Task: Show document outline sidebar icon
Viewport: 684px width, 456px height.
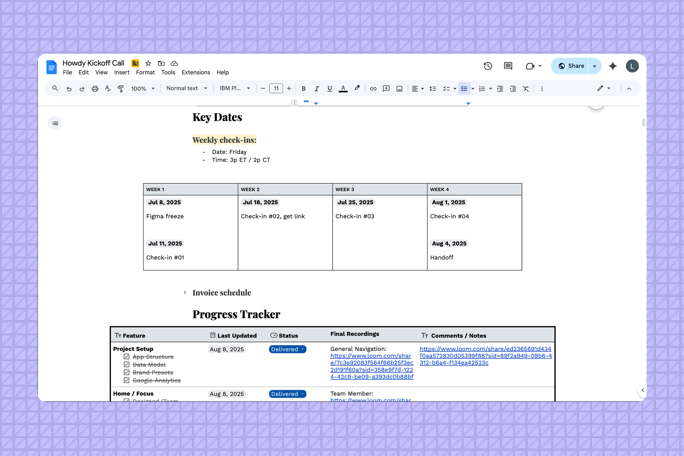Action: (x=55, y=123)
